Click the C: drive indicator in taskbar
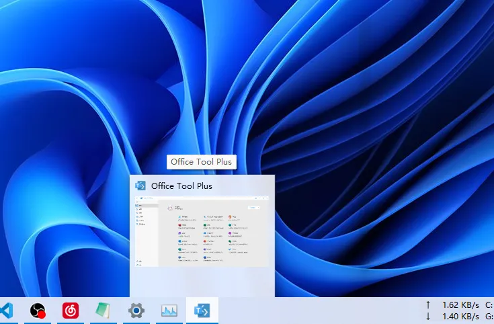The width and height of the screenshot is (494, 324). coord(489,305)
